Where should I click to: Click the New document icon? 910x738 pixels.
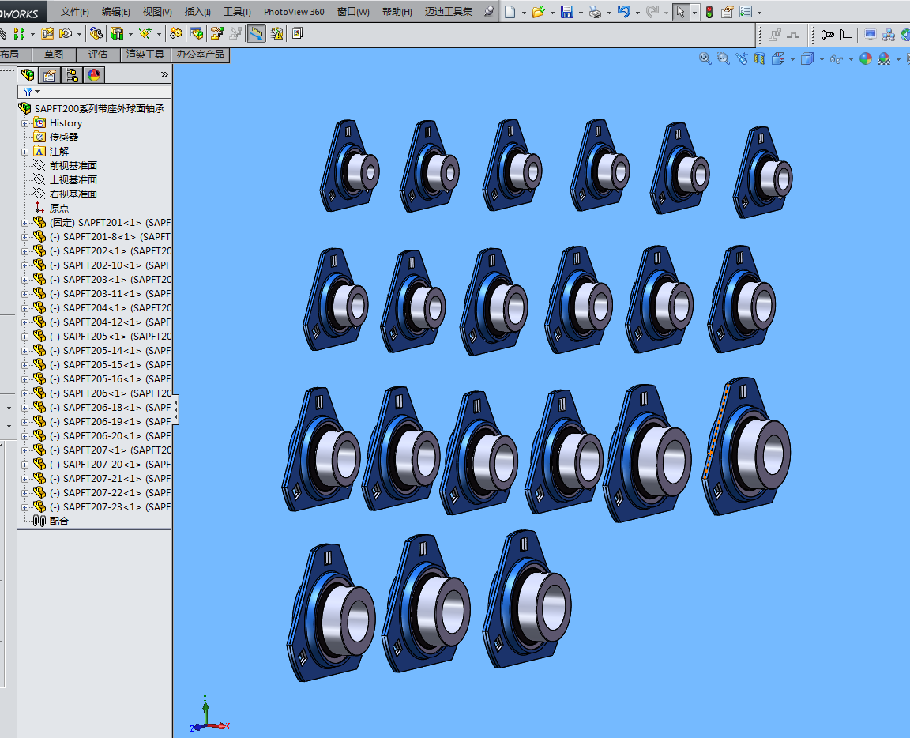click(x=510, y=12)
